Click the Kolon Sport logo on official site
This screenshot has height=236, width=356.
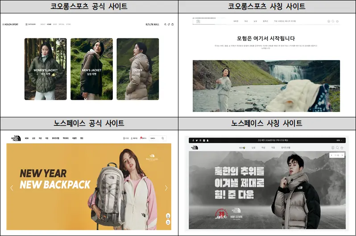[x=10, y=24]
